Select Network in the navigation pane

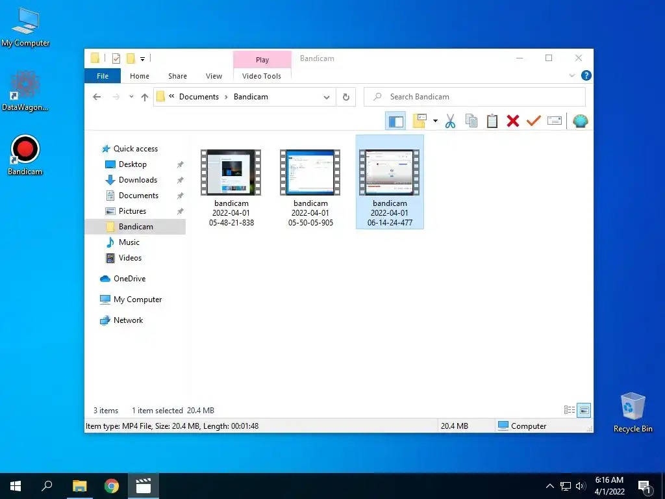[x=128, y=320]
